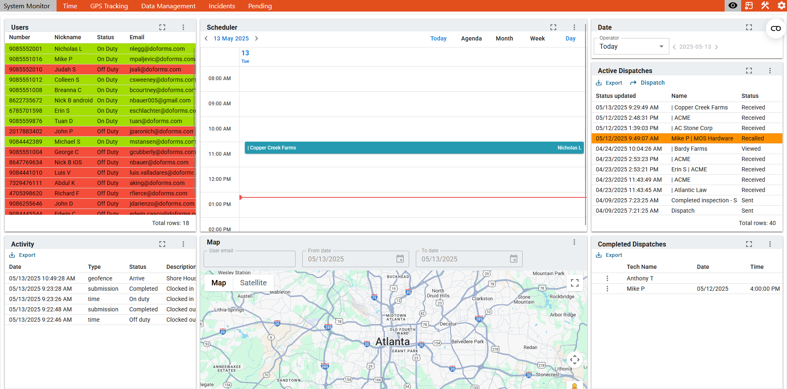Image resolution: width=787 pixels, height=389 pixels.
Task: Sort Users by Status column
Action: point(105,37)
